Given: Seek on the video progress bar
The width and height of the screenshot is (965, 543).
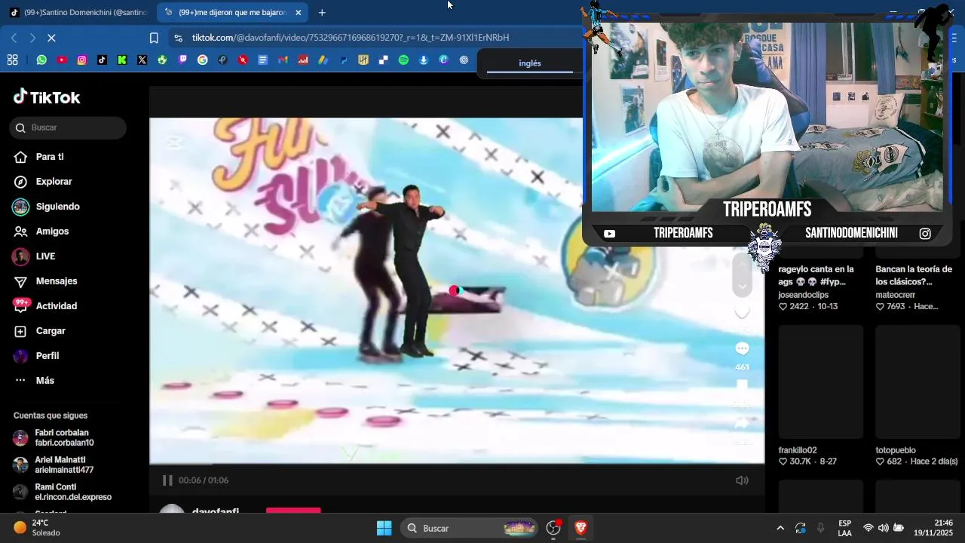Looking at the screenshot, I should [457, 464].
